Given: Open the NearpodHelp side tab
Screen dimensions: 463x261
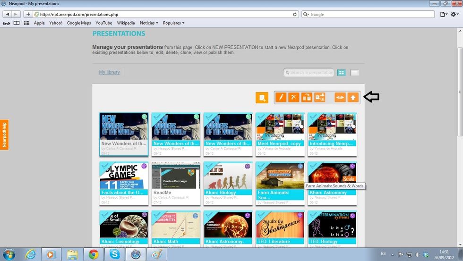Looking at the screenshot, I should (x=4, y=135).
